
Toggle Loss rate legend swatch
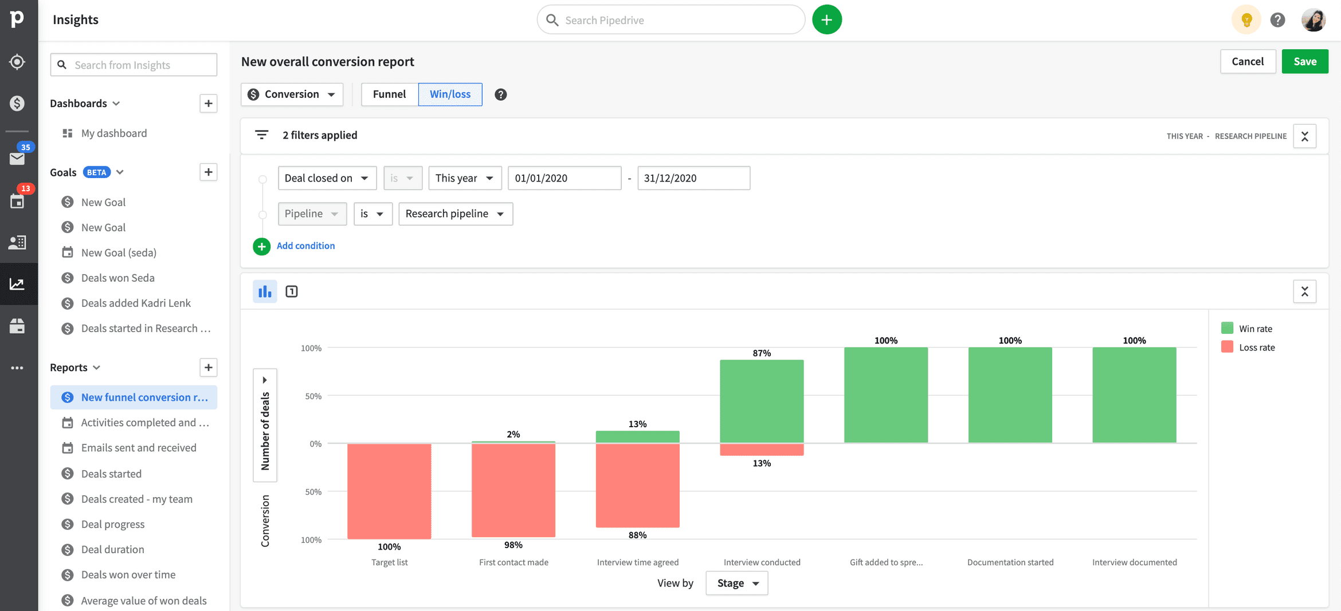tap(1226, 347)
